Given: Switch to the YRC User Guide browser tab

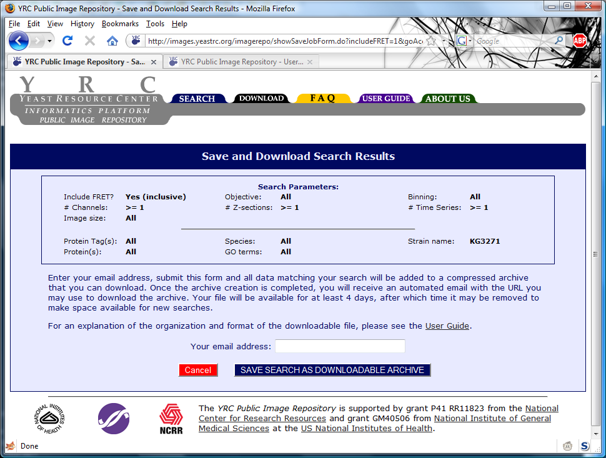Looking at the screenshot, I should (x=241, y=62).
